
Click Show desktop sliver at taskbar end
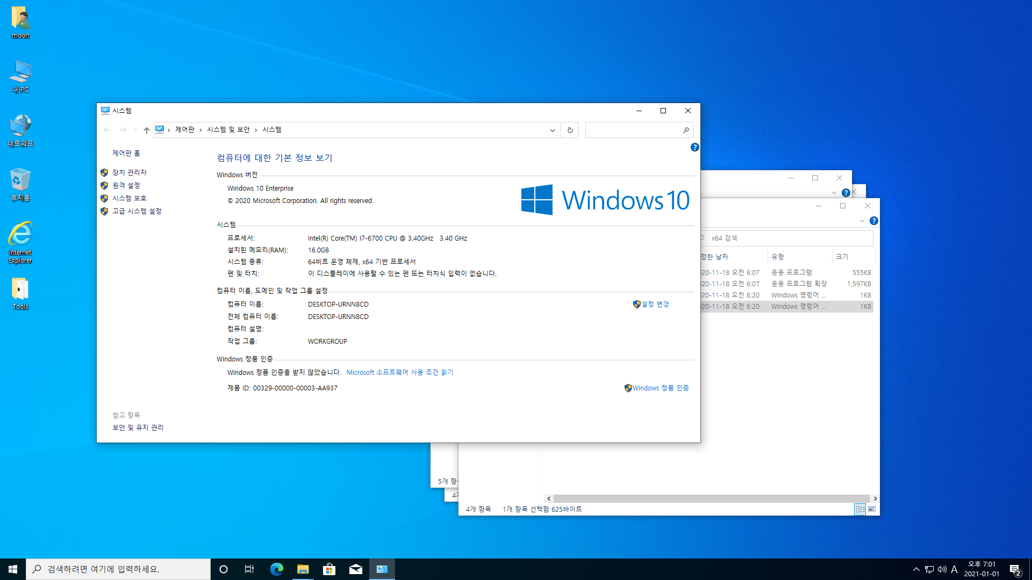(1030, 569)
